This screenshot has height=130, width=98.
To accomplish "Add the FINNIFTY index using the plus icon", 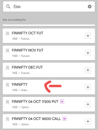I will tap(88, 87).
